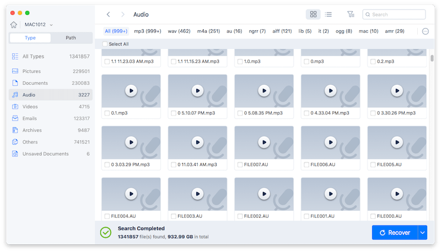Open the filter options icon

tap(351, 14)
